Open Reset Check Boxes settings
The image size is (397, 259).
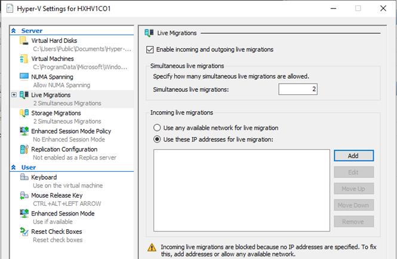(x=57, y=232)
